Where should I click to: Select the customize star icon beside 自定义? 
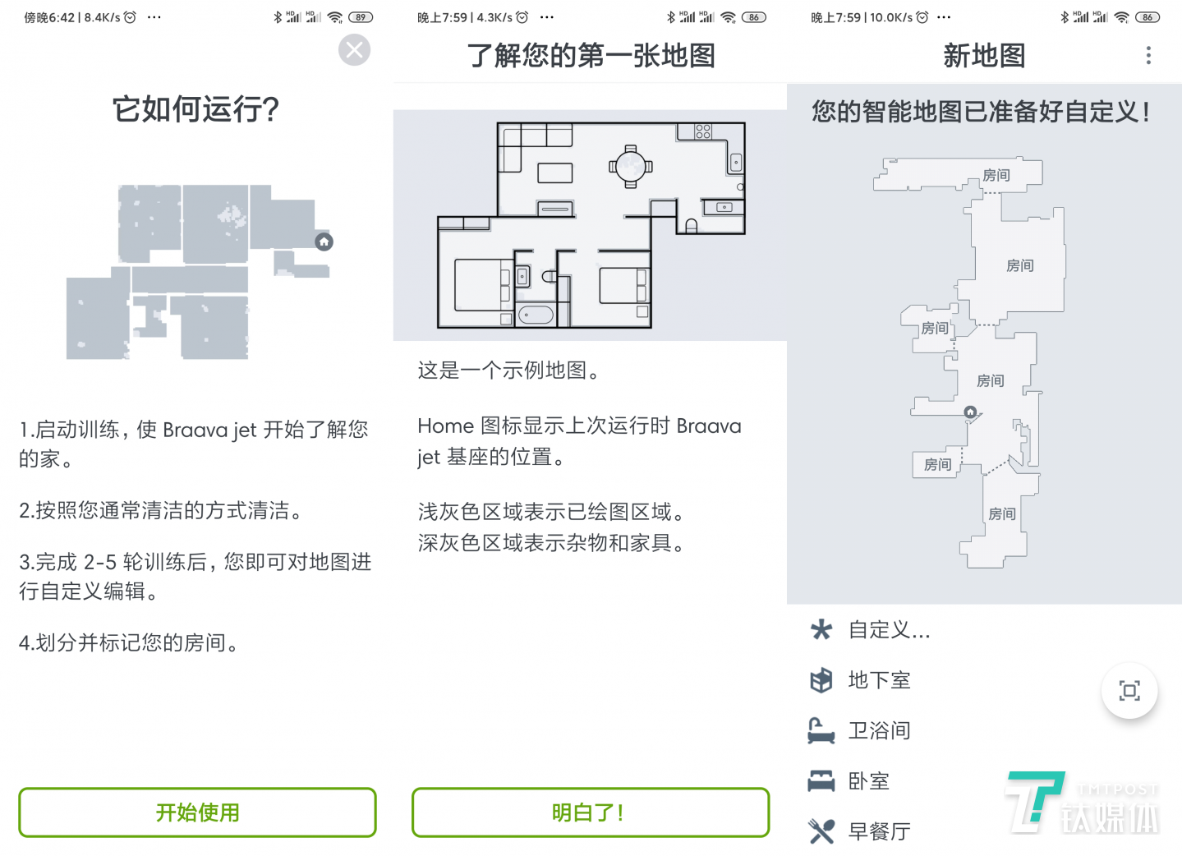coord(821,630)
